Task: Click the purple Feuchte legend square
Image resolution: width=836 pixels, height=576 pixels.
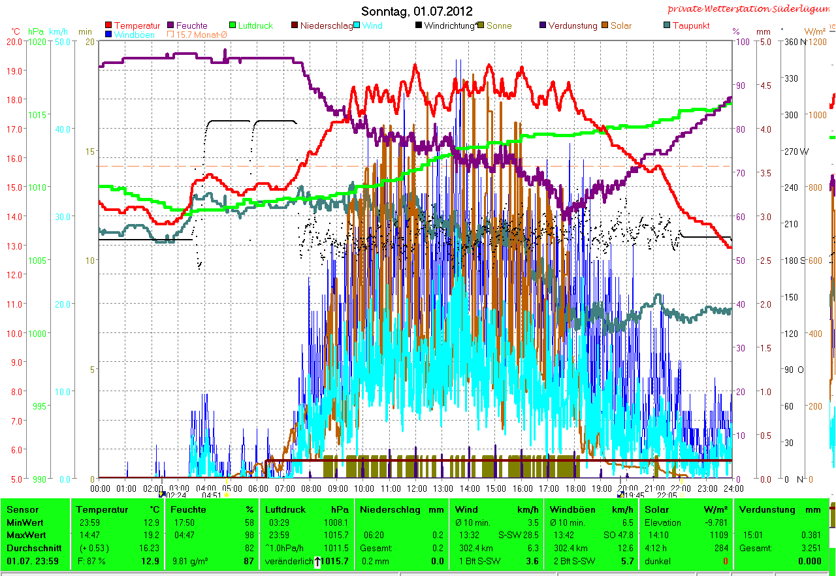Action: point(171,26)
